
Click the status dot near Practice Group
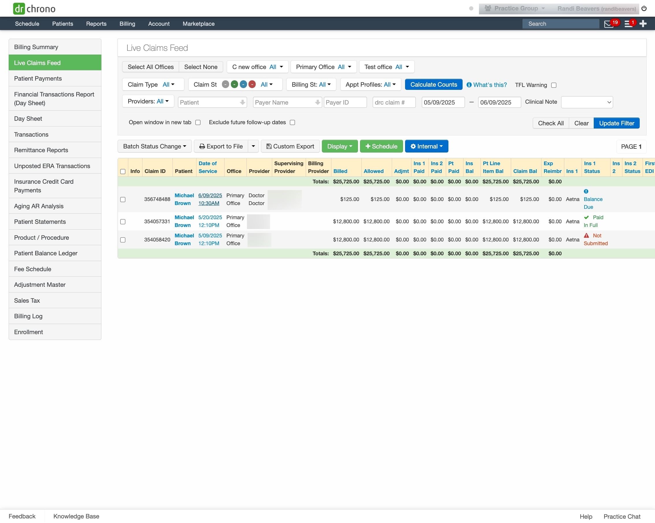(471, 8)
